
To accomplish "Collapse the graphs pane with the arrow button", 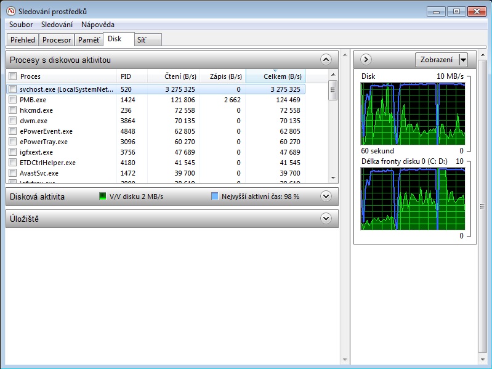I will pos(366,59).
